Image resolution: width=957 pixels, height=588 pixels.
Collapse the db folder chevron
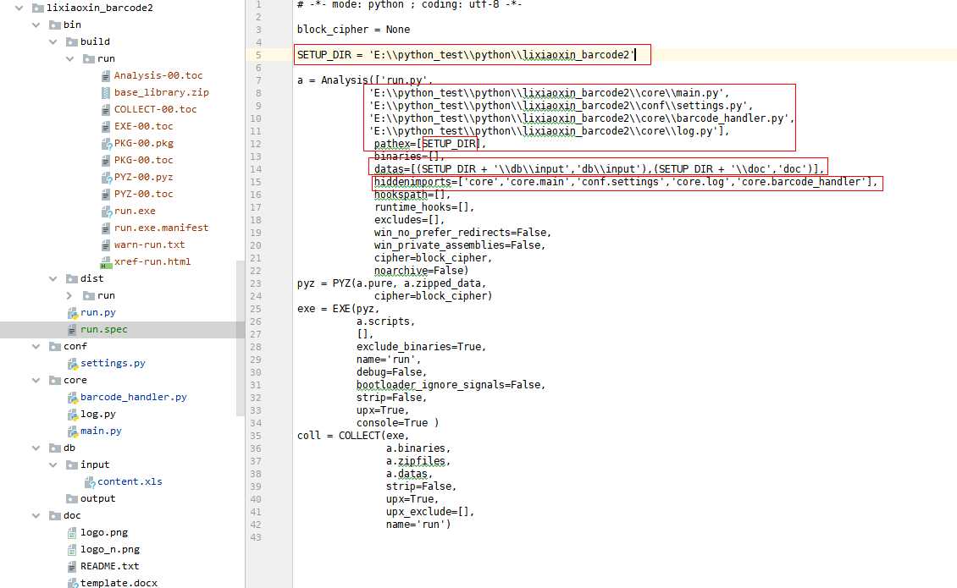pos(36,448)
